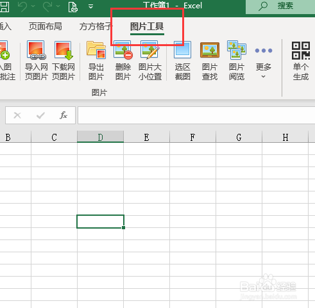Open the Undo history dropdown arrow
315x308 pixels.
point(33,6)
